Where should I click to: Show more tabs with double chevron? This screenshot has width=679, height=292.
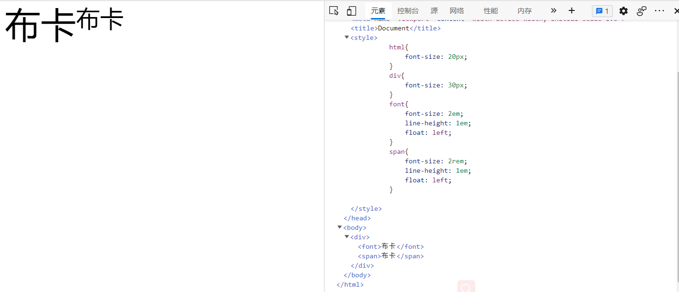click(x=553, y=10)
